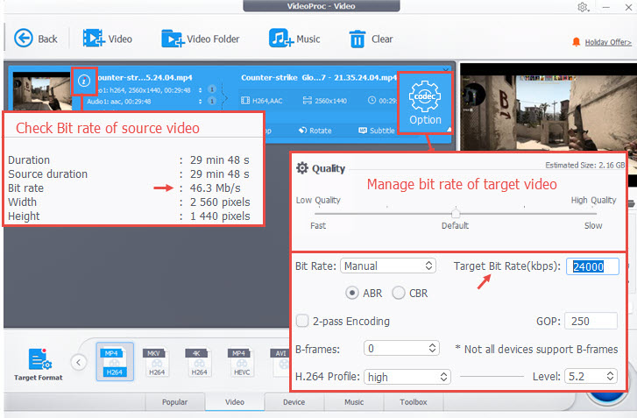Viewport: 637px width, 418px height.
Task: Open the B-frames dropdown
Action: (401, 349)
